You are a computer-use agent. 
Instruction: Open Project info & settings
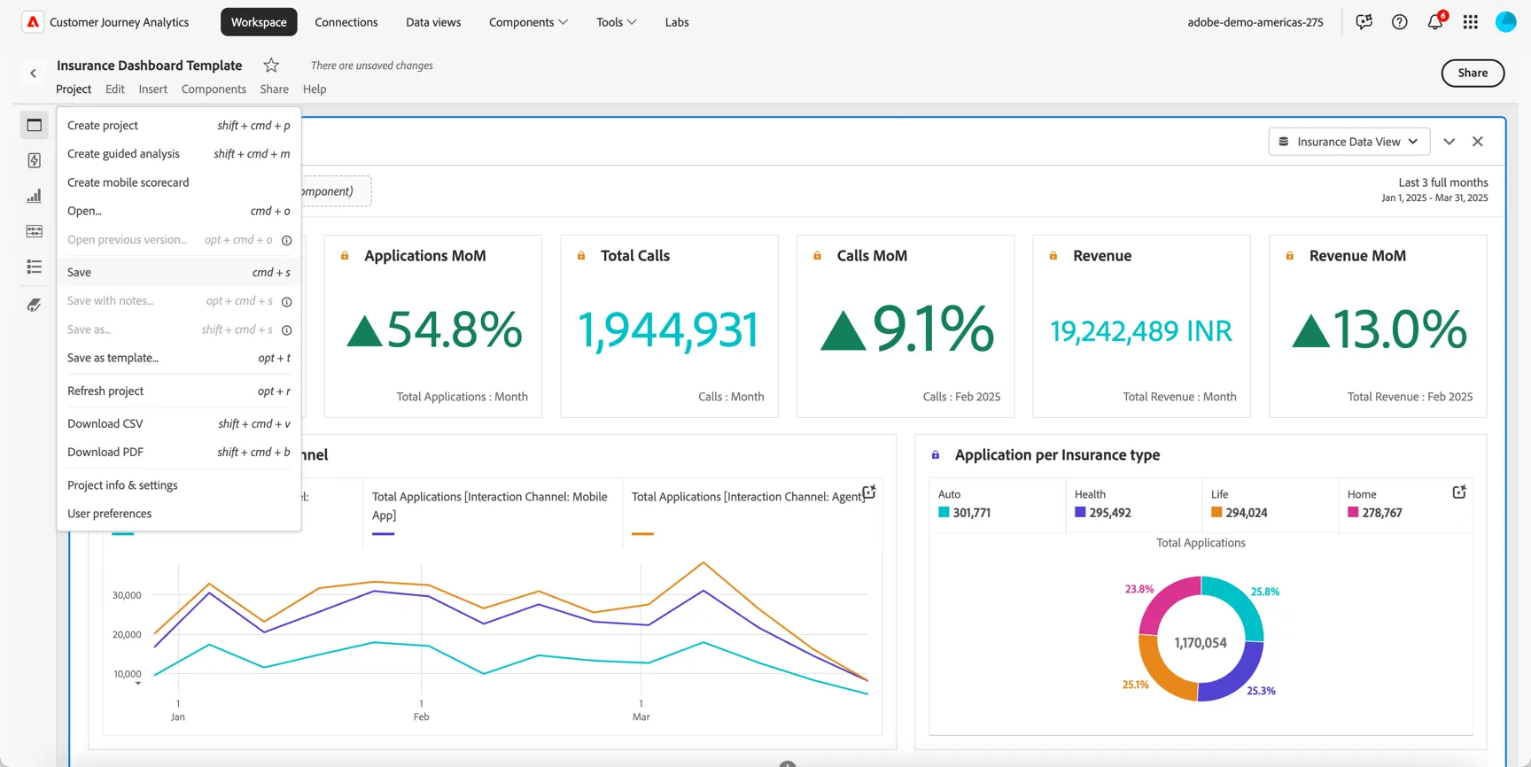coord(179,484)
